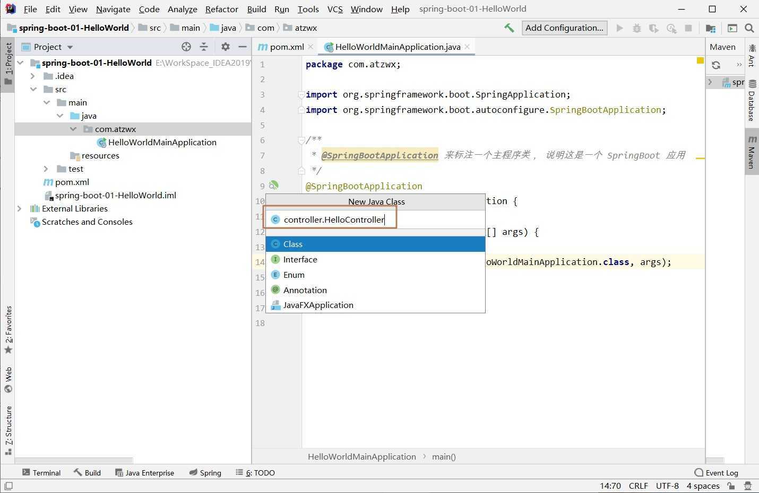Viewport: 759px width, 493px height.
Task: Hide the Project panel with minus icon
Action: [x=243, y=47]
